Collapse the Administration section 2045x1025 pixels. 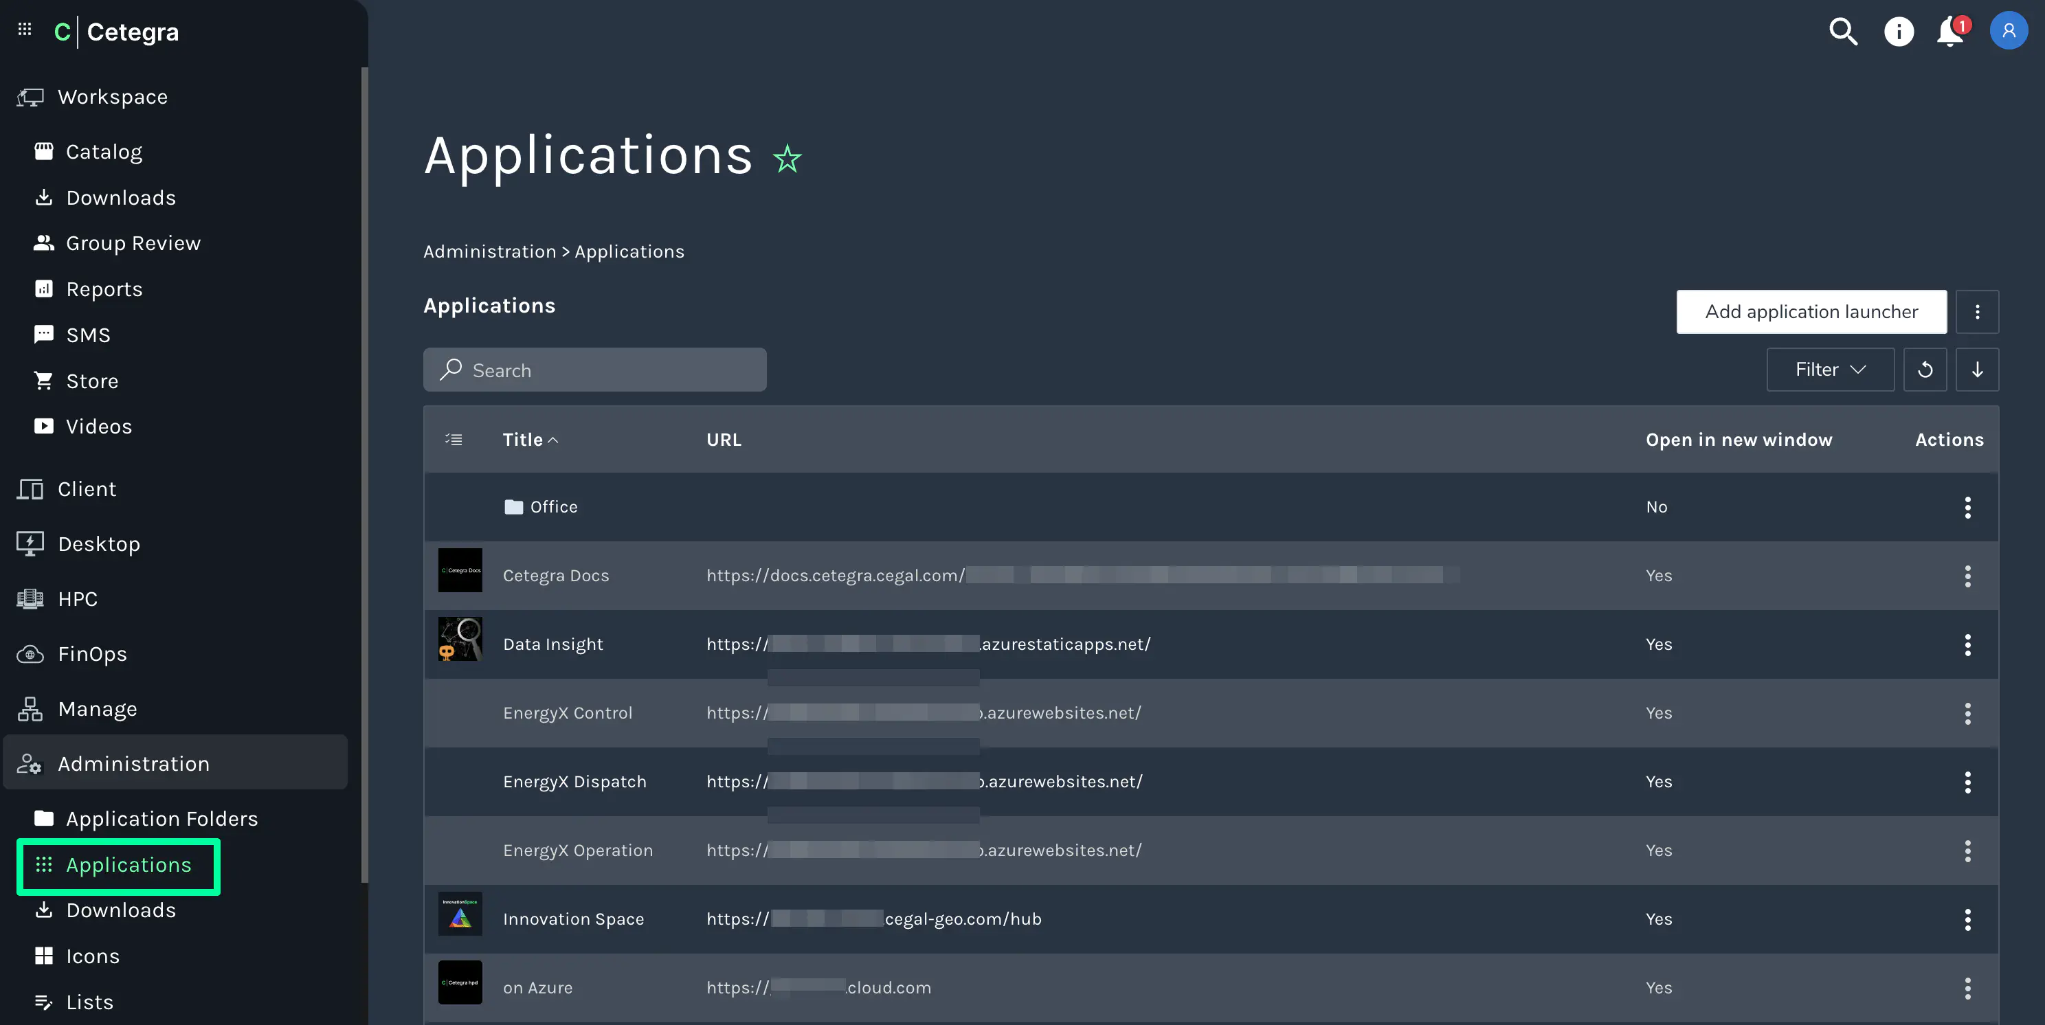coord(175,762)
